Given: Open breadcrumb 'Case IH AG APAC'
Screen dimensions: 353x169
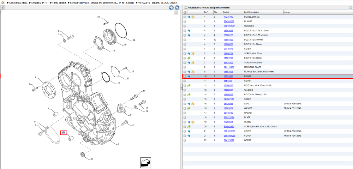Looking at the screenshot, I should click(18, 3).
